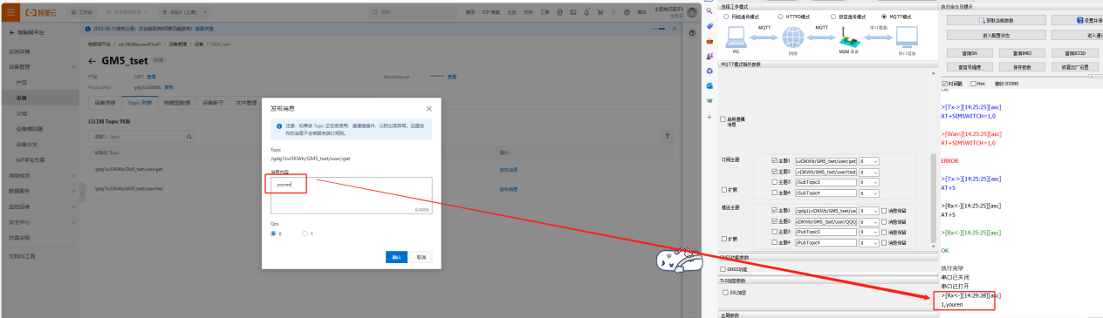
Task: Select the MQTT模式 radio button
Action: (x=883, y=16)
